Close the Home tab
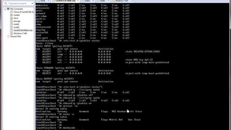The width and height of the screenshot is (231, 130). (48, 1)
